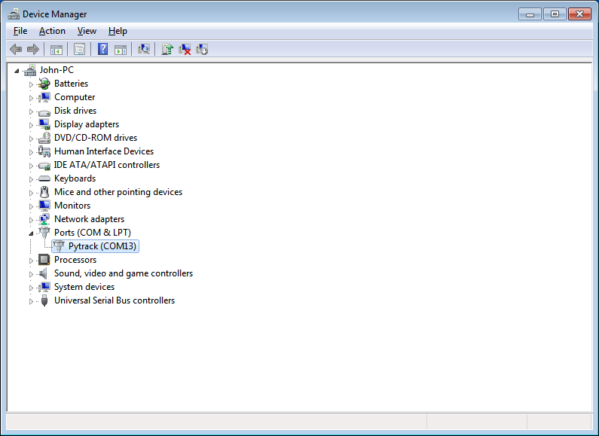599x436 pixels.
Task: Expand Display adapters tree node
Action: click(32, 125)
